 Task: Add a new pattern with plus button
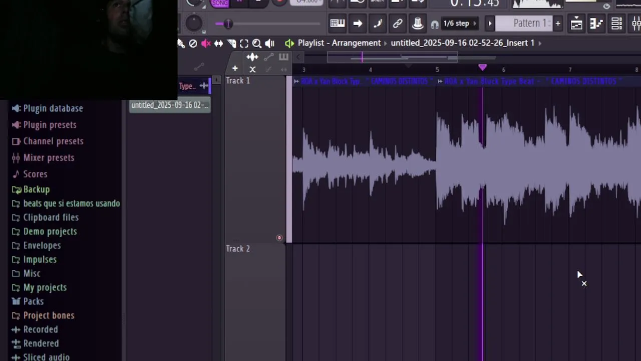557,24
